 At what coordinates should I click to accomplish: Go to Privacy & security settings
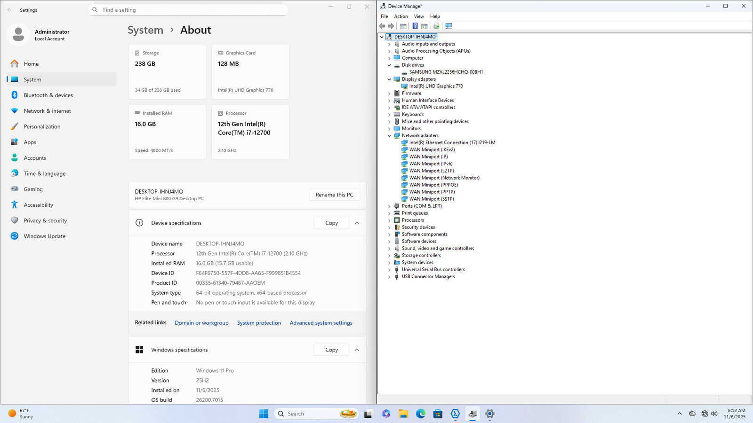(45, 221)
